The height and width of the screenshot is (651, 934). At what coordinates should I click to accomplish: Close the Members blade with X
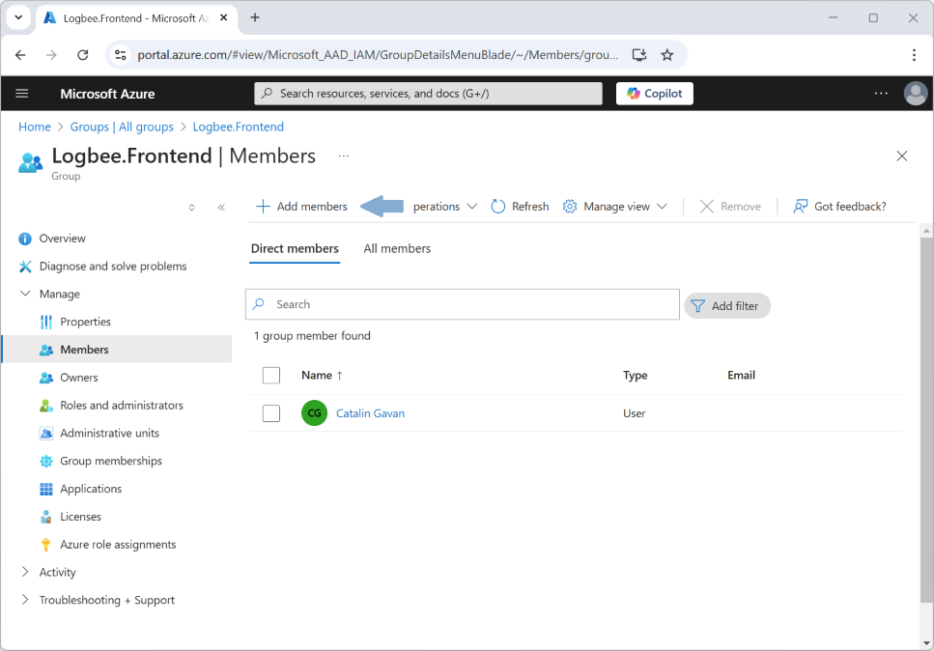[x=901, y=156]
